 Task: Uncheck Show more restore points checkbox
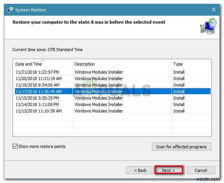(15, 146)
